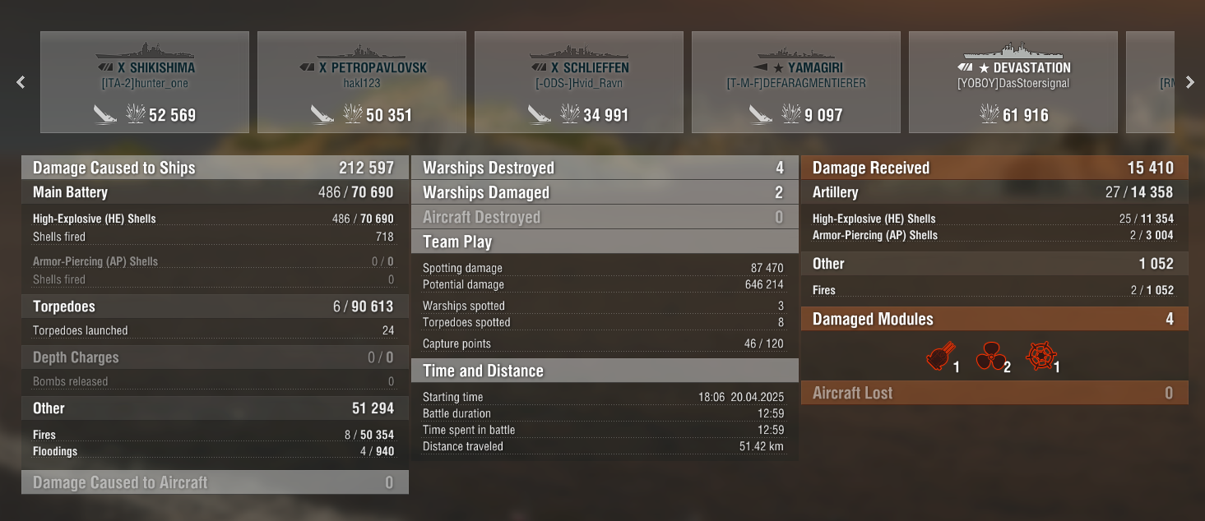Click the right carousel arrow
Image resolution: width=1205 pixels, height=521 pixels.
(x=1189, y=82)
